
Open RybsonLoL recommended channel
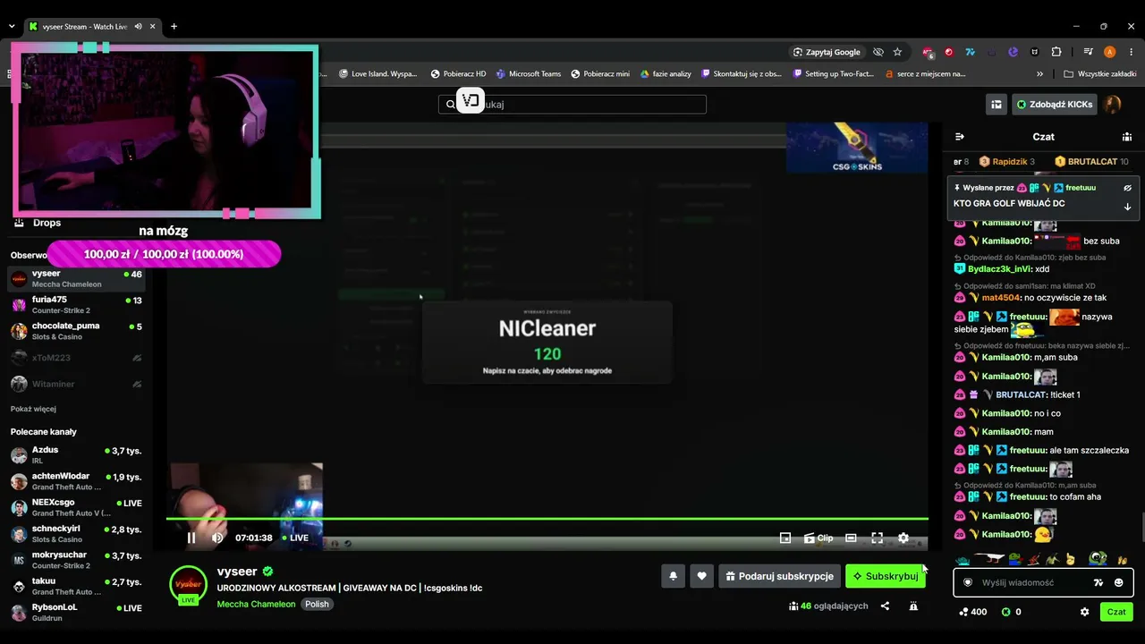point(76,613)
